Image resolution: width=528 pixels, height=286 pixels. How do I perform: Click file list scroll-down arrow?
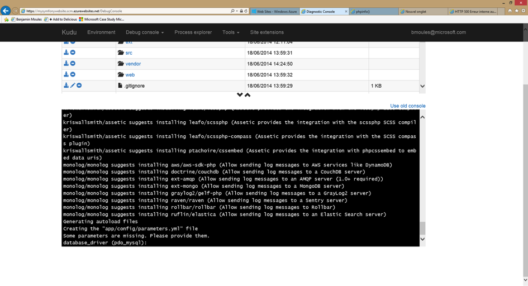422,86
